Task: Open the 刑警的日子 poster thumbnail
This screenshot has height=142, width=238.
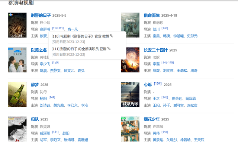Action: click(17, 25)
